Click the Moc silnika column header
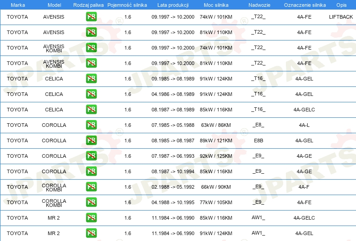The height and width of the screenshot is (241, 356). [x=216, y=5]
